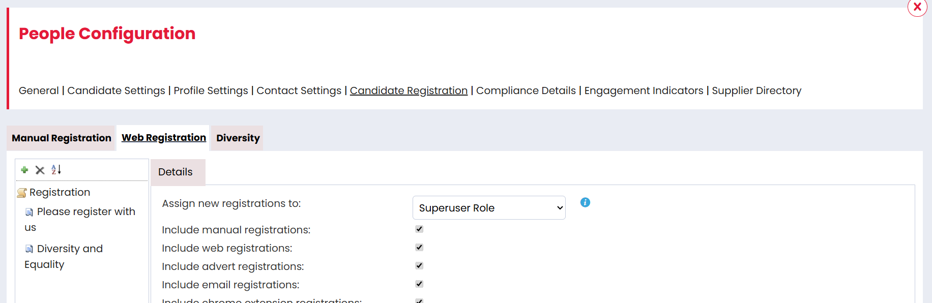Viewport: 932px width, 303px height.
Task: Click the green add item icon
Action: 24,170
